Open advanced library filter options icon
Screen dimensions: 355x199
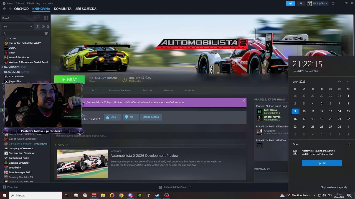(x=46, y=33)
